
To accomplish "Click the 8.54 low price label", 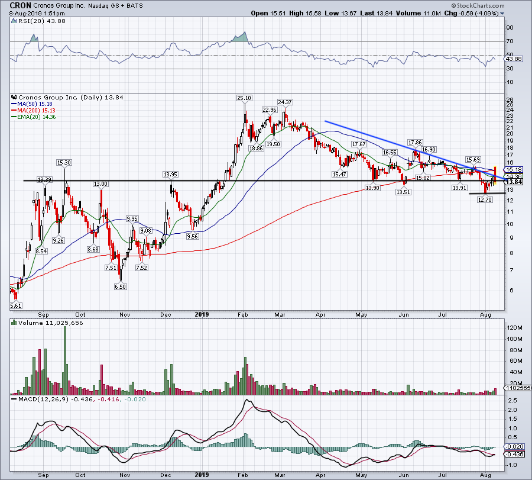I will click(41, 251).
